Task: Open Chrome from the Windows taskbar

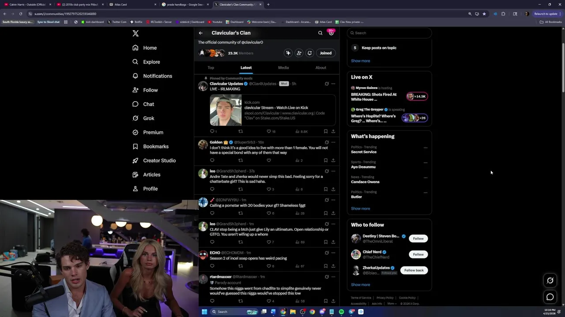Action: [312, 312]
